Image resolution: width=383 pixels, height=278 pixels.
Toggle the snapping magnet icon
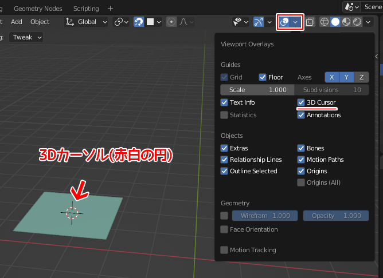tap(139, 22)
